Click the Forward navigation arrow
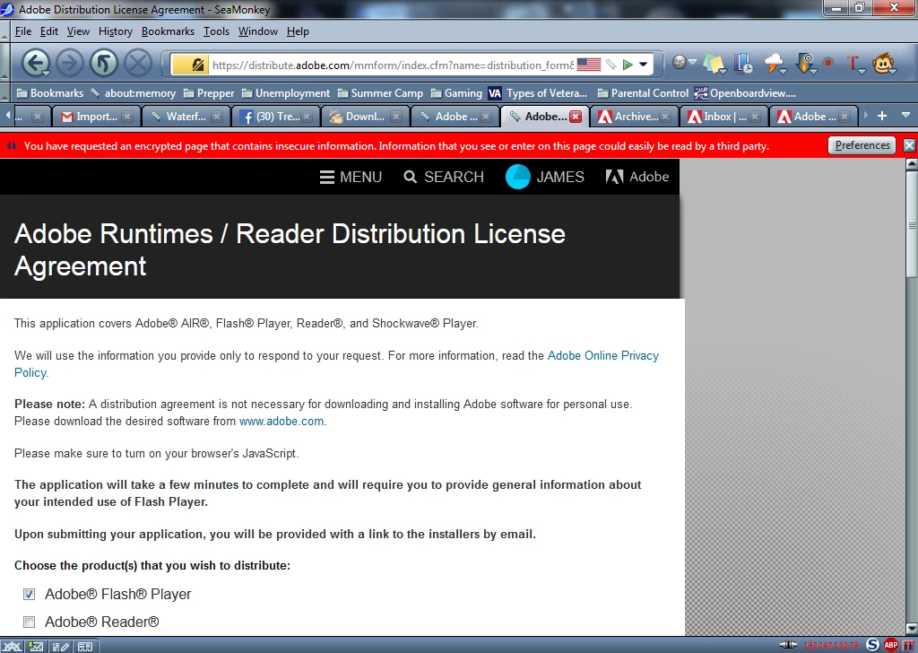Screen dimensions: 918x653 (70, 63)
